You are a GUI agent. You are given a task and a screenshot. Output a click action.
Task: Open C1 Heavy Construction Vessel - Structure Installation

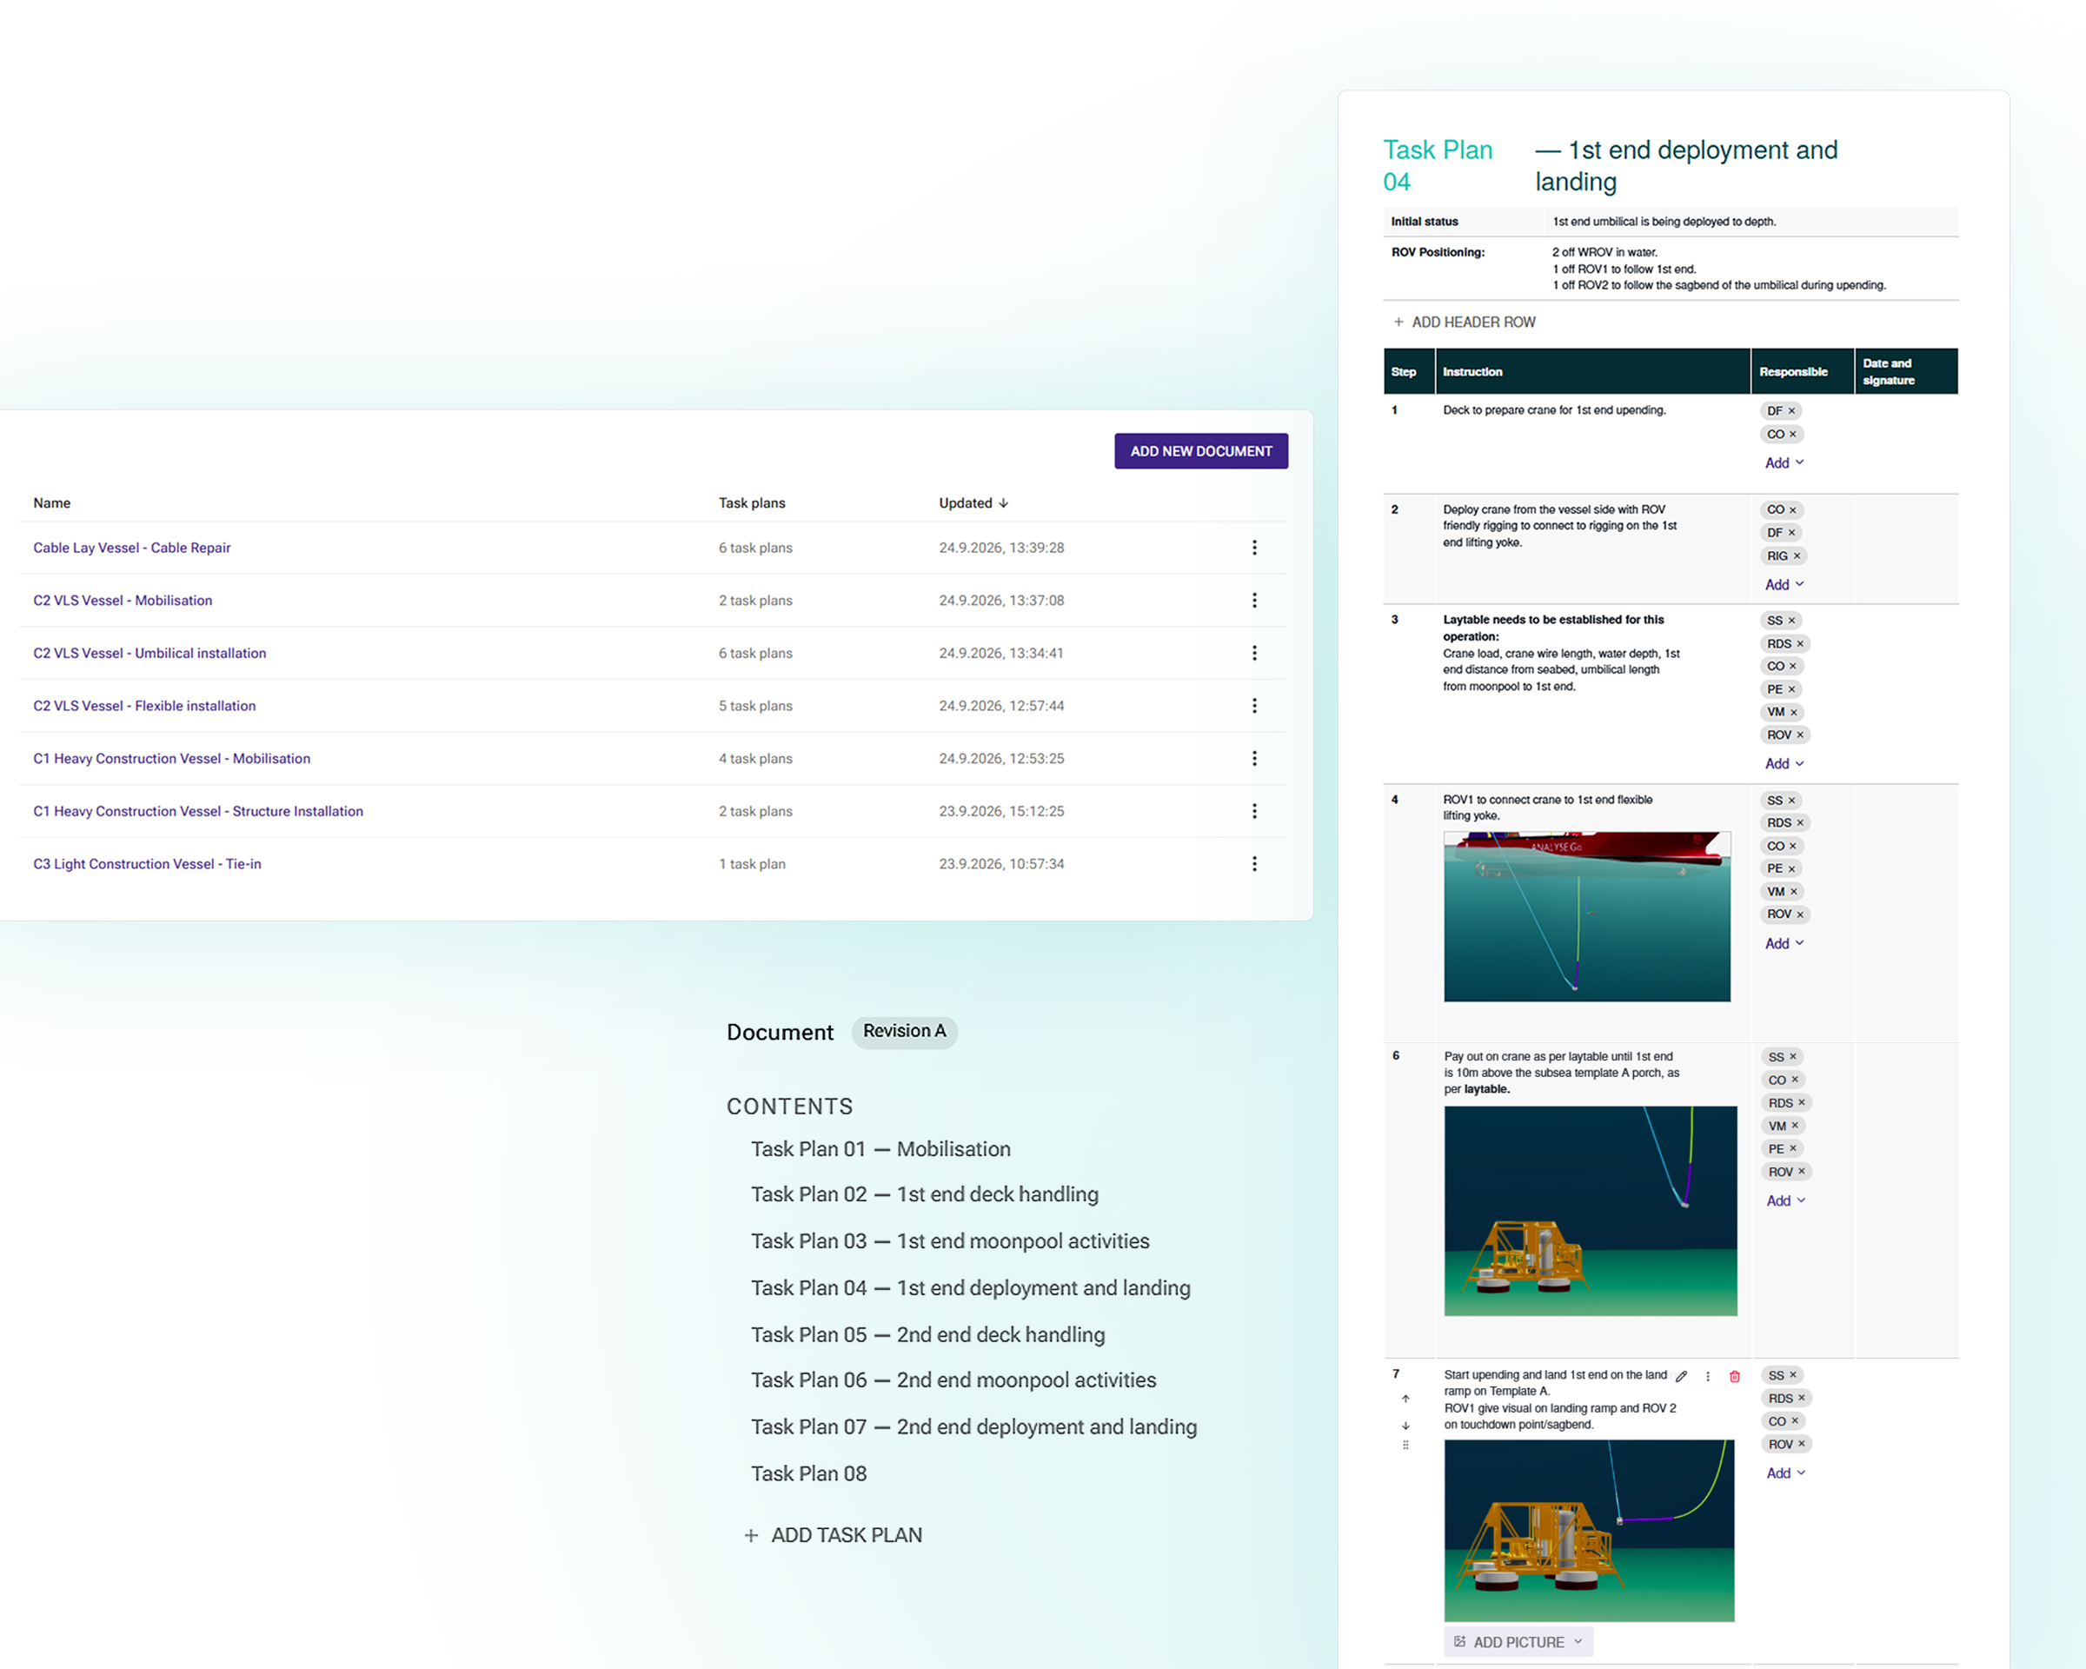[198, 812]
